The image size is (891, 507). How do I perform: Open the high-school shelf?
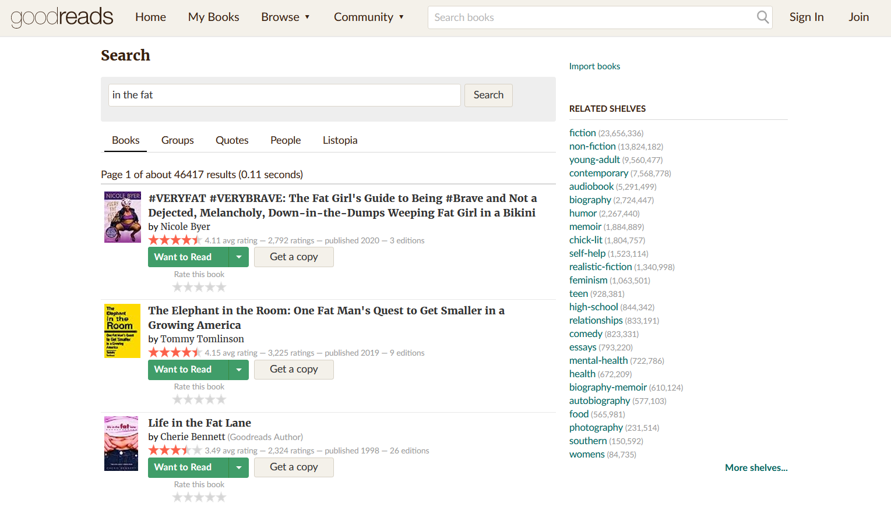593,307
